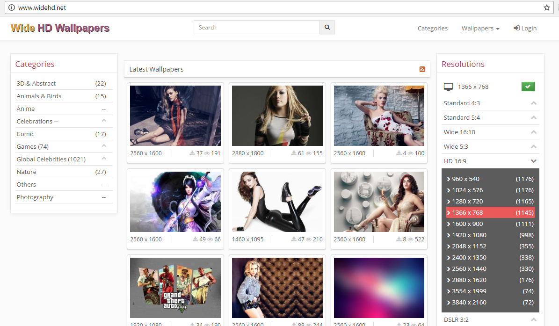
Task: Open the Games (74) category
Action: pos(32,146)
